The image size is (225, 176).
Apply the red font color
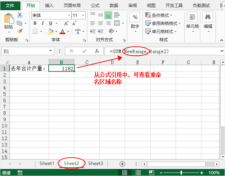click(x=62, y=31)
